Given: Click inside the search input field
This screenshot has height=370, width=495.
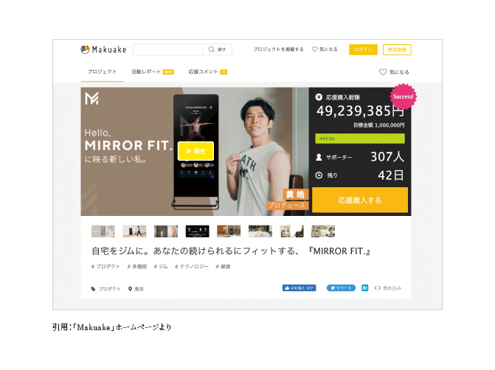Looking at the screenshot, I should pyautogui.click(x=167, y=49).
